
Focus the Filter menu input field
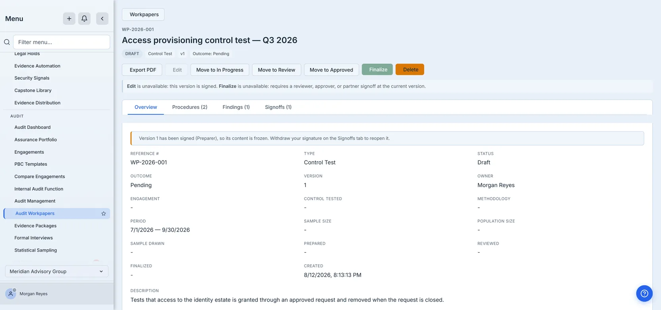click(x=62, y=42)
